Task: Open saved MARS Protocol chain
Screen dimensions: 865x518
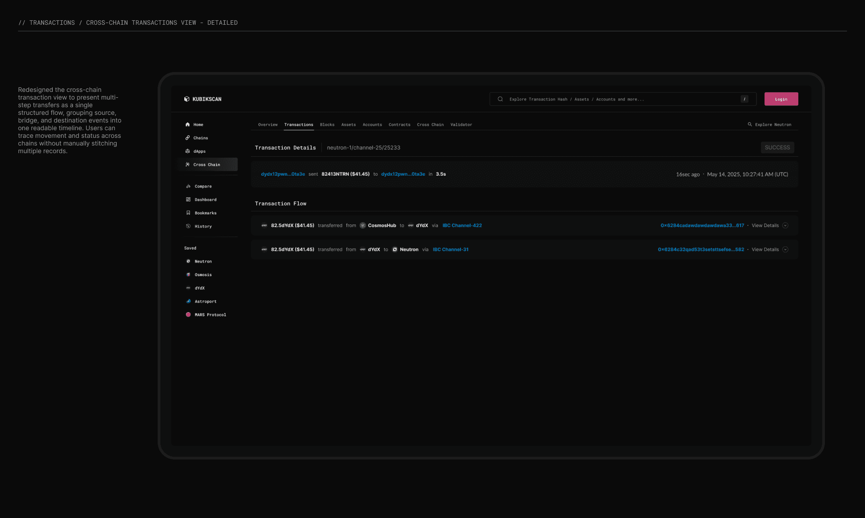Action: coord(210,315)
